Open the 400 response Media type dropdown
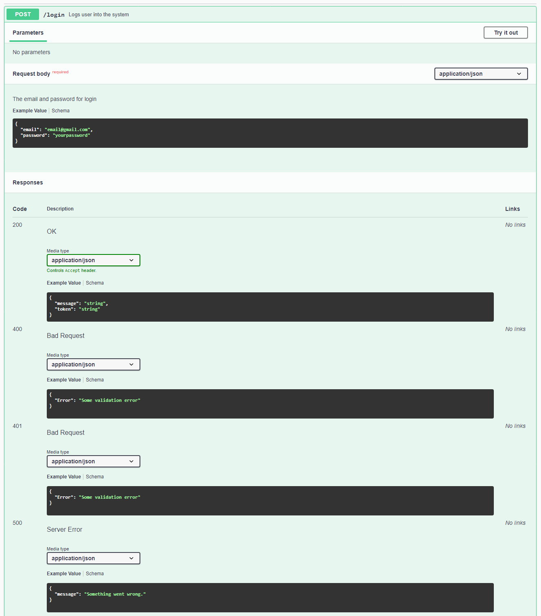 93,364
